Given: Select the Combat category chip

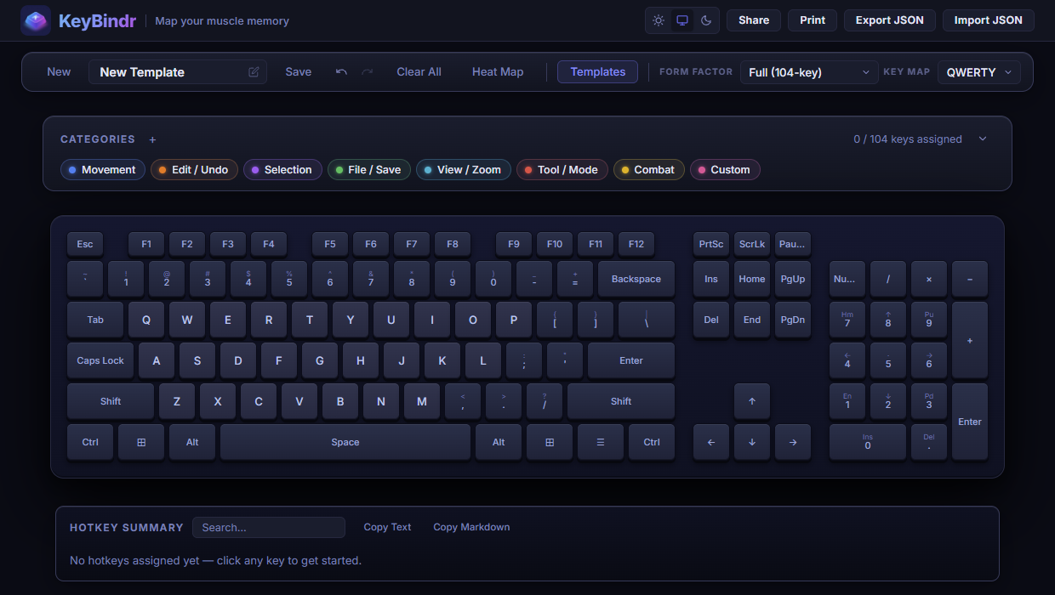Looking at the screenshot, I should pos(649,170).
